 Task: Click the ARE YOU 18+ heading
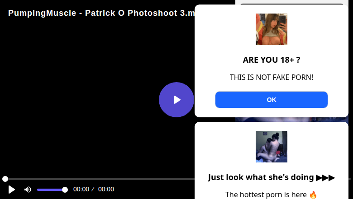click(272, 60)
